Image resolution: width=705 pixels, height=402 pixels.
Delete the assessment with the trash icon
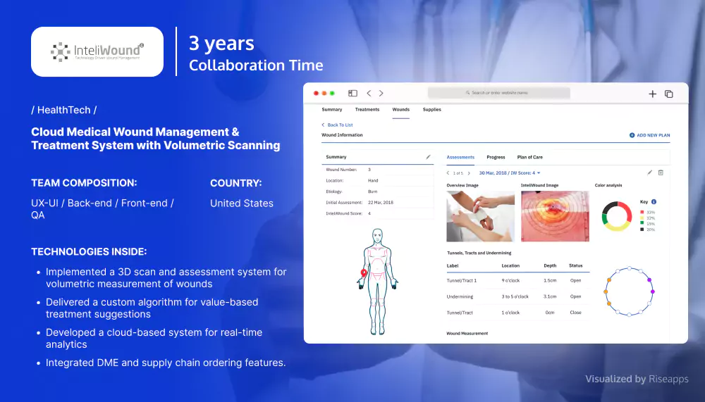pos(661,172)
